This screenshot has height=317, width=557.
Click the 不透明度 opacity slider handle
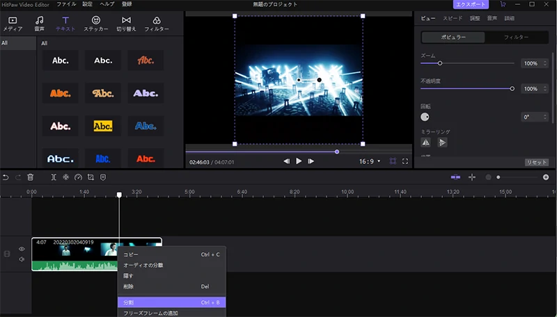pyautogui.click(x=512, y=89)
